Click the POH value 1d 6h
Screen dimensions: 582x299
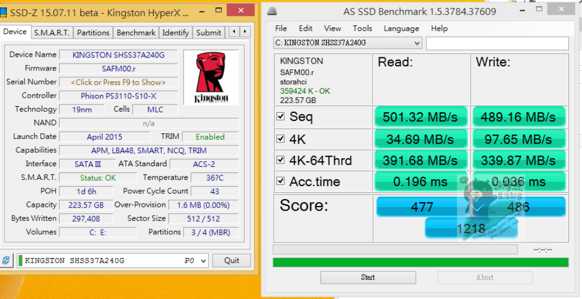click(86, 192)
